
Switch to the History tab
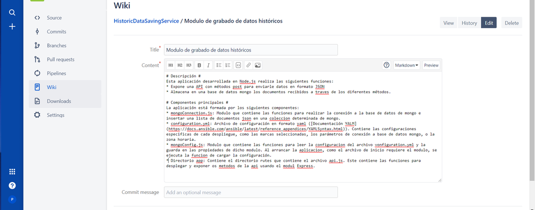(469, 23)
